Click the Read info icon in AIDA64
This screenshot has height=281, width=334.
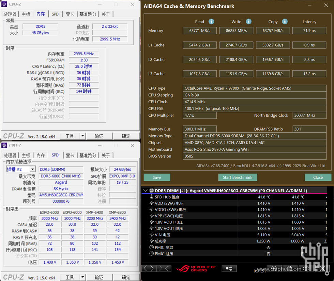[211, 21]
